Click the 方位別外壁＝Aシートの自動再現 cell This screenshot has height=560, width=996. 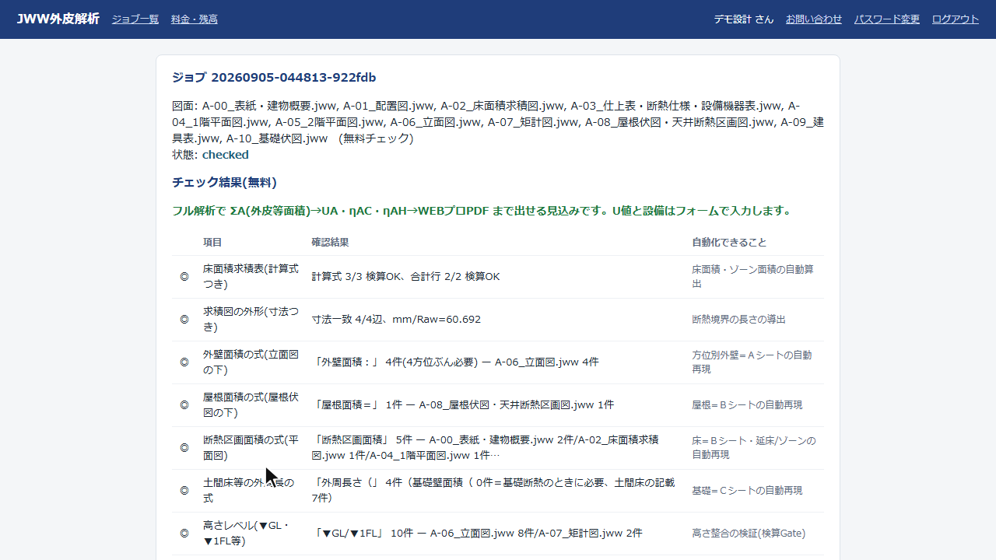(752, 362)
